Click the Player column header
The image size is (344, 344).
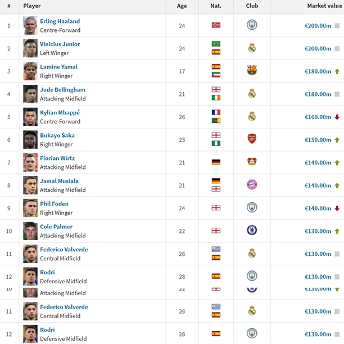coord(32,6)
